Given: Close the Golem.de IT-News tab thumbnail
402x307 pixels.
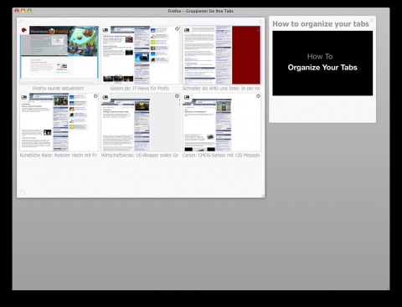Looking at the screenshot, I should coord(177,28).
